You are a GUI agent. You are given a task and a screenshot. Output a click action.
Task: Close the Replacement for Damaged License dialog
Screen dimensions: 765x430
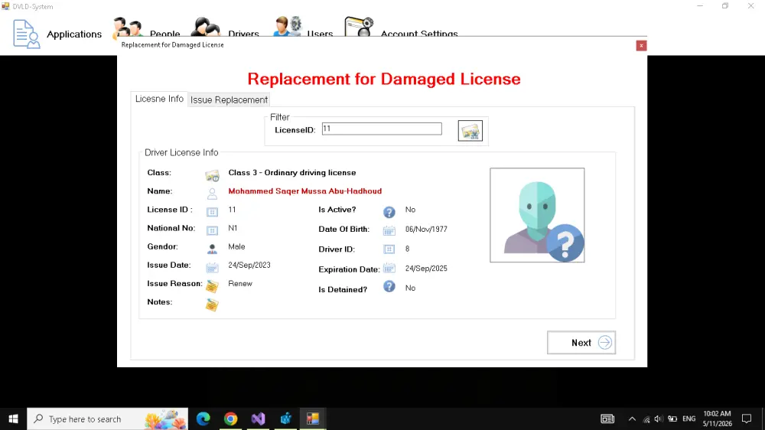pyautogui.click(x=641, y=45)
